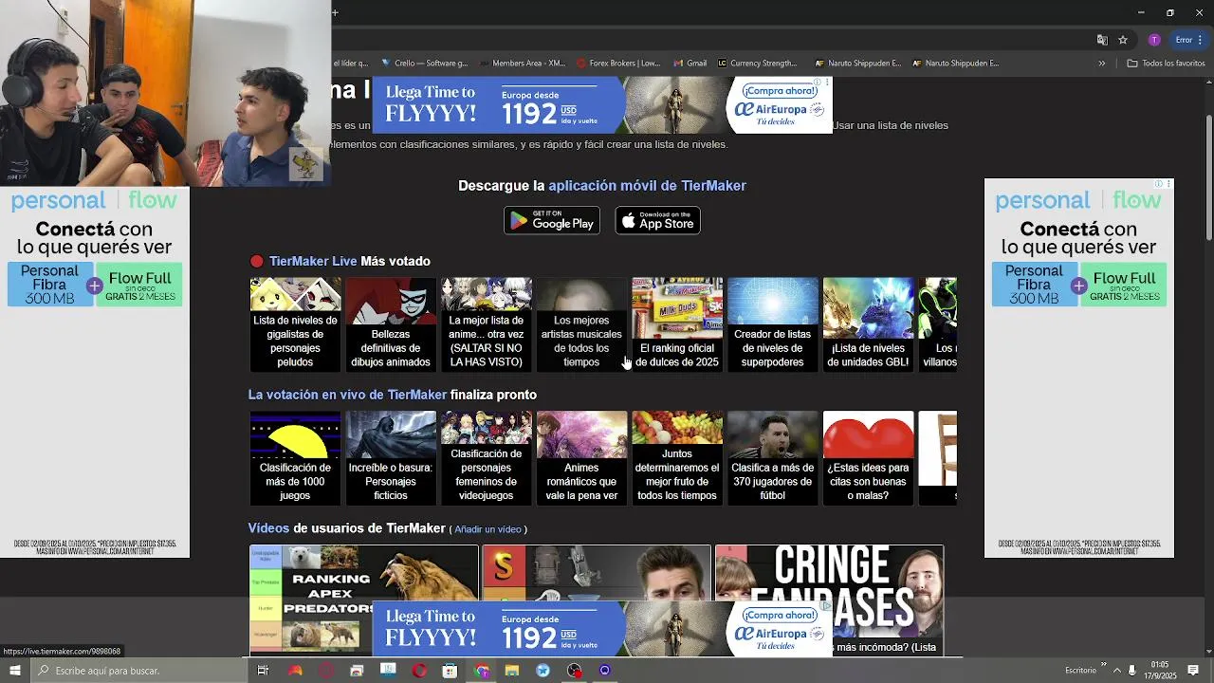This screenshot has width=1214, height=683.
Task: Click the microphone tray icon
Action: pos(1131,671)
